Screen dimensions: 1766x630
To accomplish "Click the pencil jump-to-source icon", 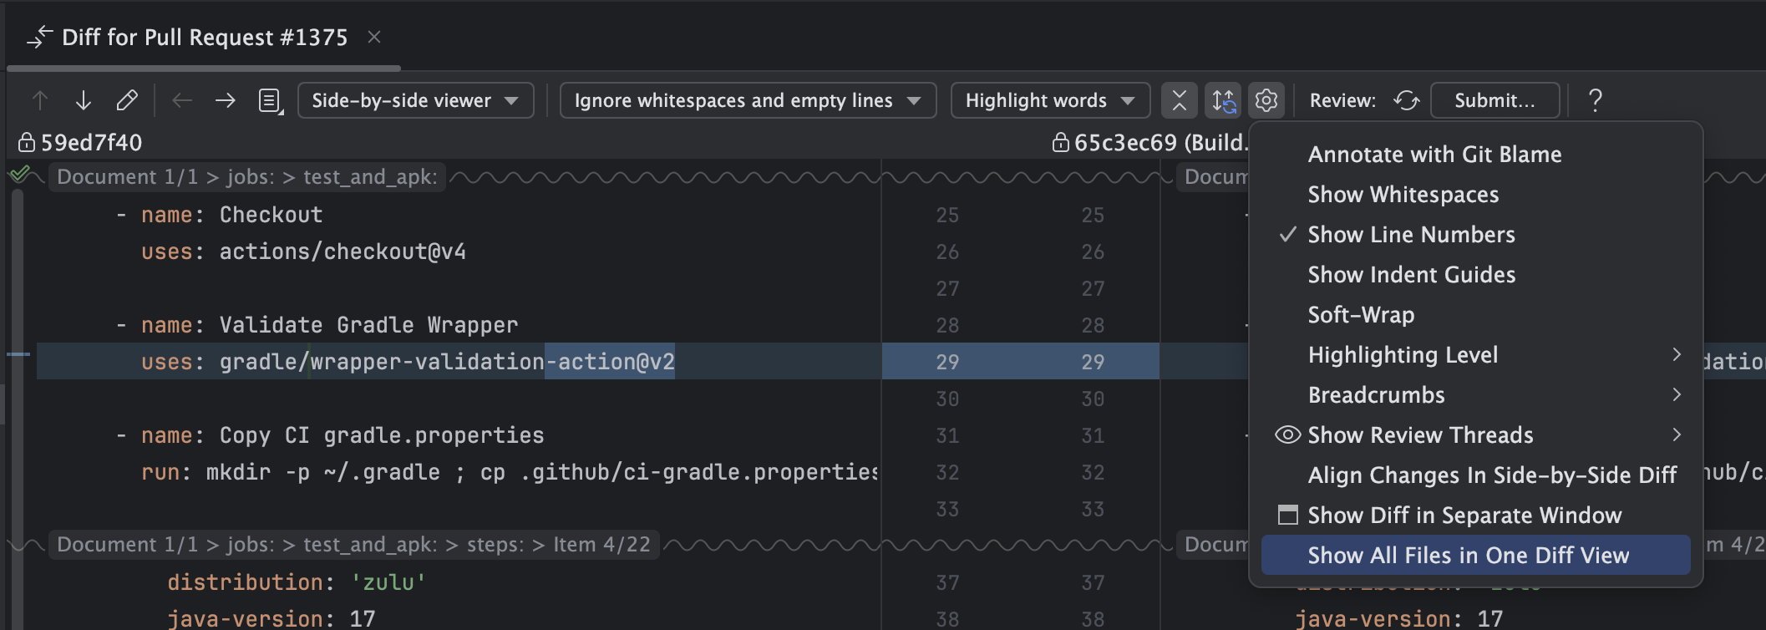I will point(127,101).
